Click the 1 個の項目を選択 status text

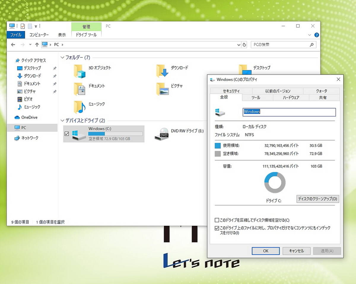50,222
